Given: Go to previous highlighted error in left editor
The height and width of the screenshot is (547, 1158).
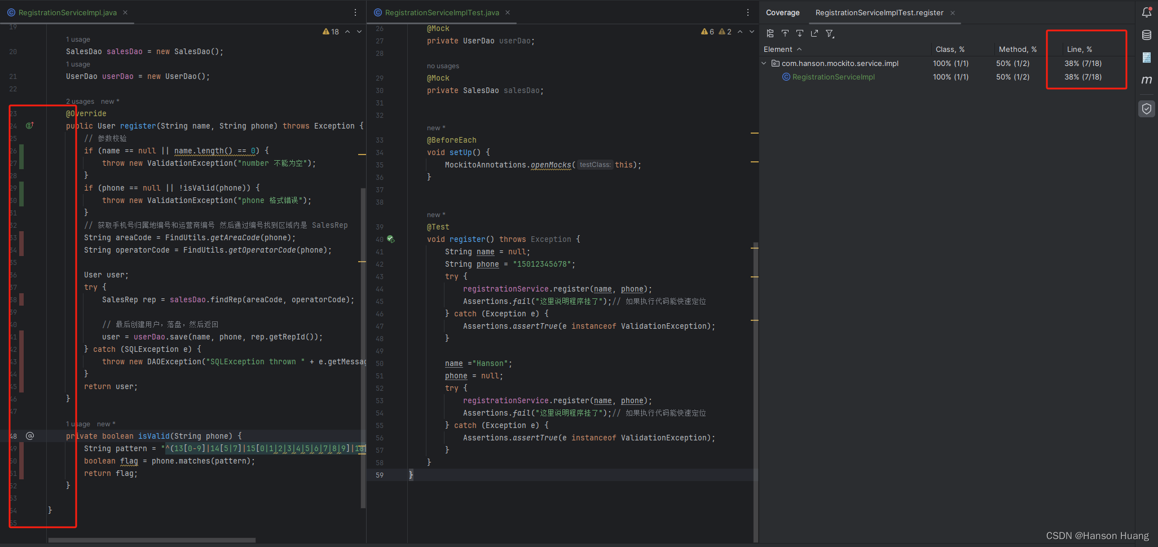Looking at the screenshot, I should 347,32.
